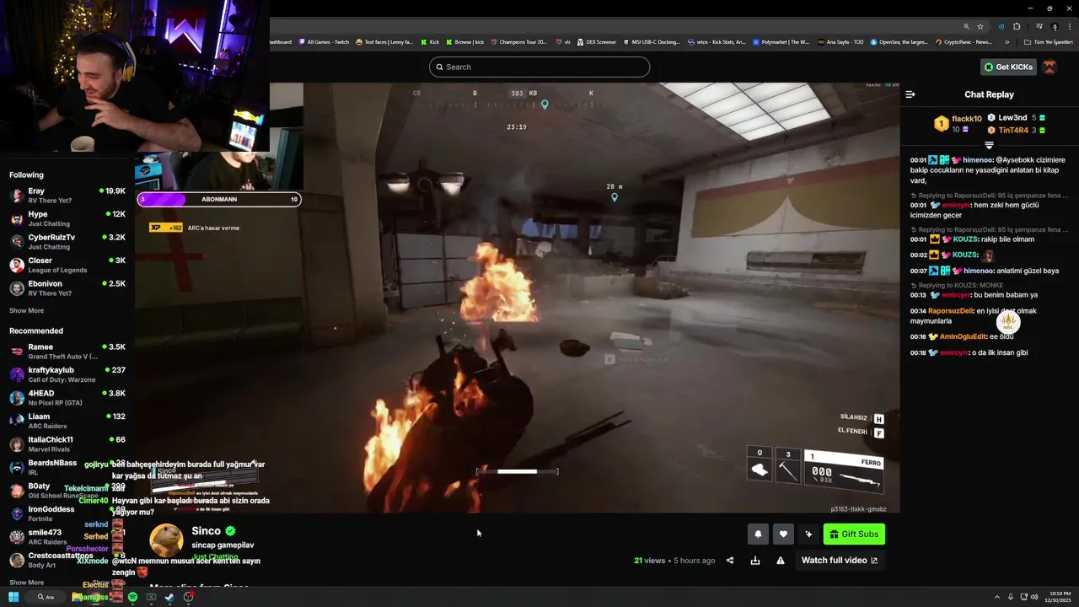This screenshot has width=1079, height=607.
Task: Click the taskbar volume icon
Action: [x=1035, y=597]
